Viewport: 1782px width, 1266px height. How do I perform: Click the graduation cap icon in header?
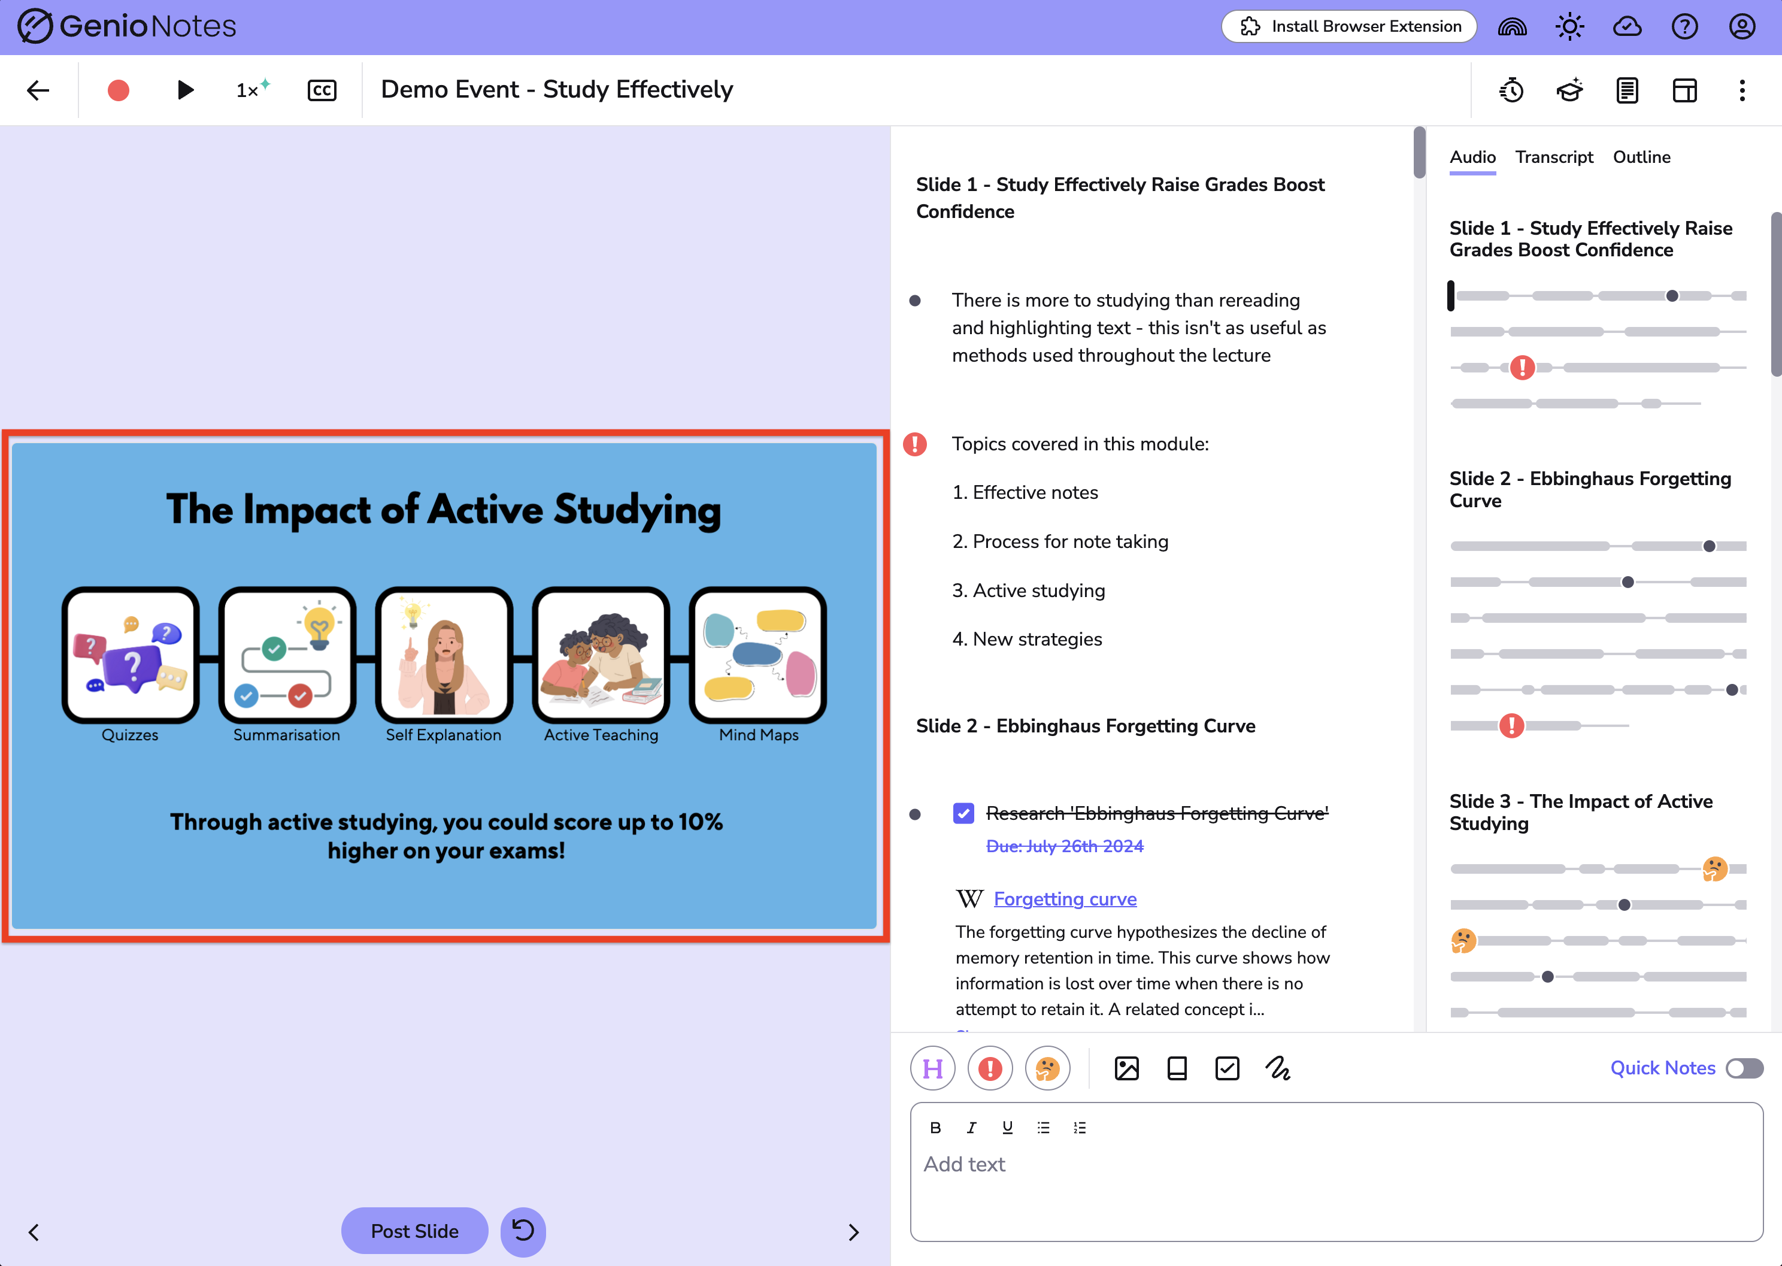pyautogui.click(x=1569, y=90)
